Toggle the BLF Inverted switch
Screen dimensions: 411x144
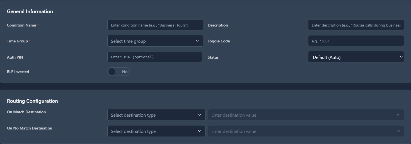pos(119,72)
